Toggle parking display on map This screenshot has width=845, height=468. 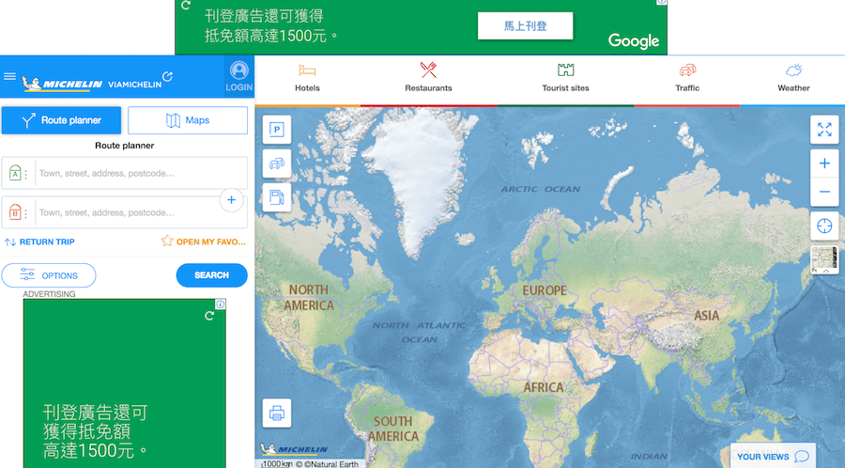point(276,130)
